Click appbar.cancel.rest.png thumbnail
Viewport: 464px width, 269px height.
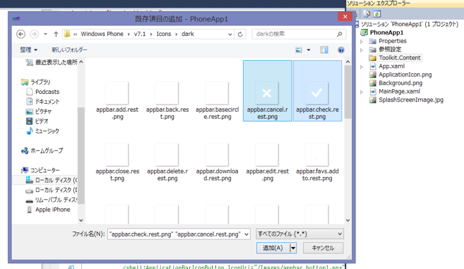267,93
